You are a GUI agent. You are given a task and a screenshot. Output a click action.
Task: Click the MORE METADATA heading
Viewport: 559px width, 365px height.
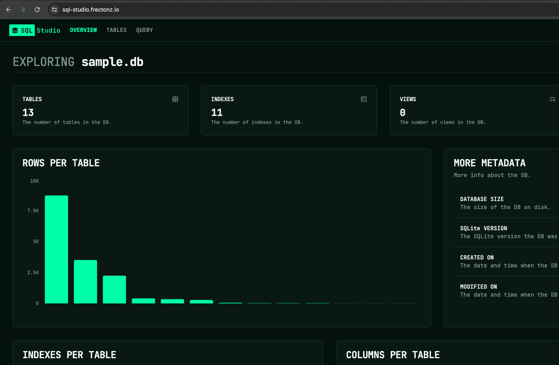[x=490, y=163]
